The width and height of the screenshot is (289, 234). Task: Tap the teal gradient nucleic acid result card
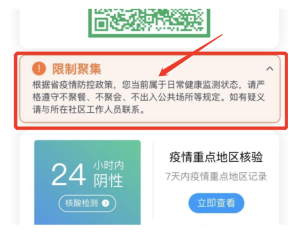[87, 182]
